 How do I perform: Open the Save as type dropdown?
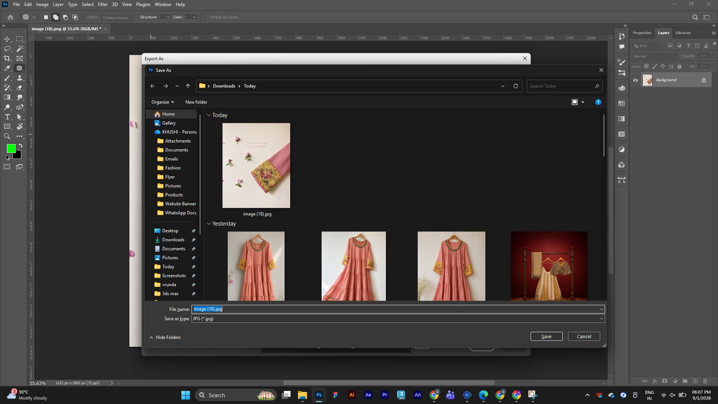coord(398,319)
